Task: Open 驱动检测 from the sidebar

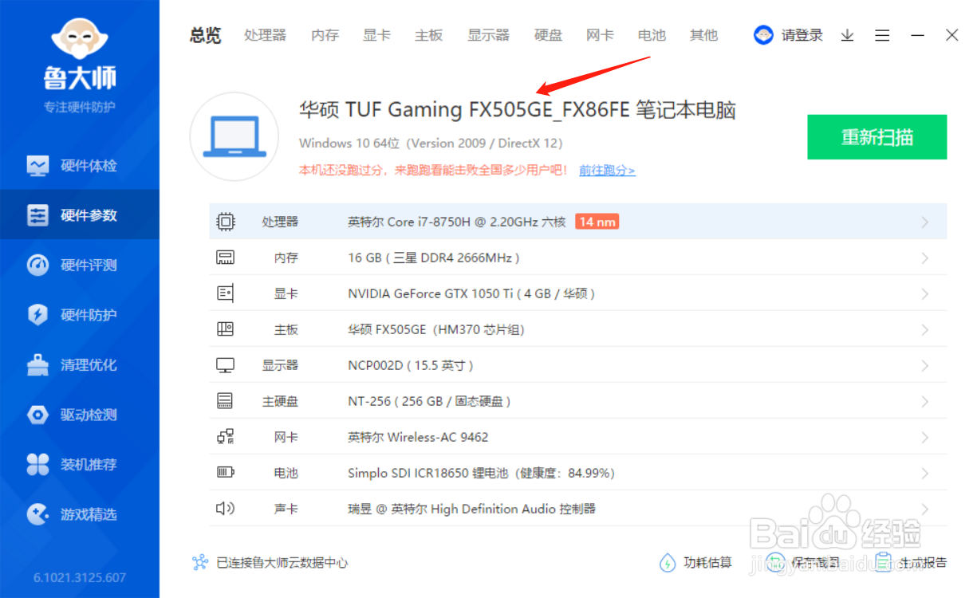Action: [x=80, y=415]
